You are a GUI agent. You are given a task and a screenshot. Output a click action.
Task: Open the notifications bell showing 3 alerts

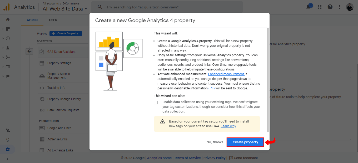(308, 7)
